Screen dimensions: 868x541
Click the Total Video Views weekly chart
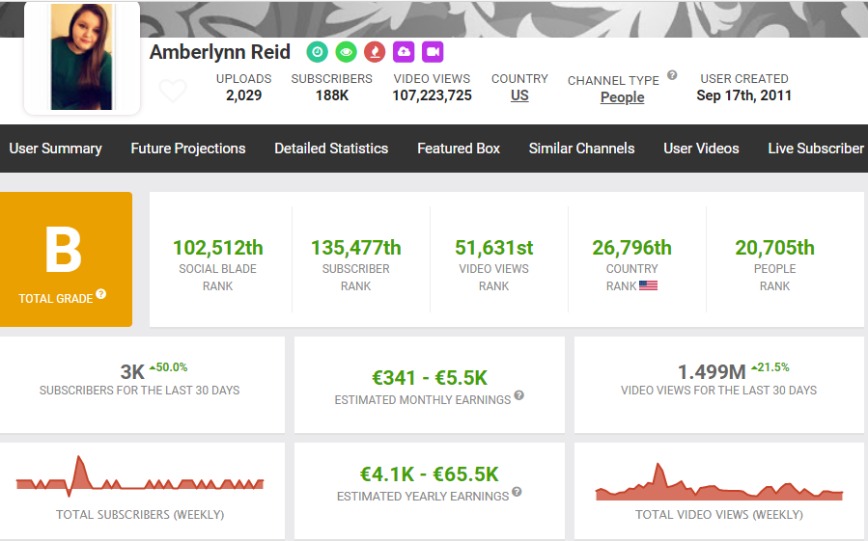pos(719,482)
